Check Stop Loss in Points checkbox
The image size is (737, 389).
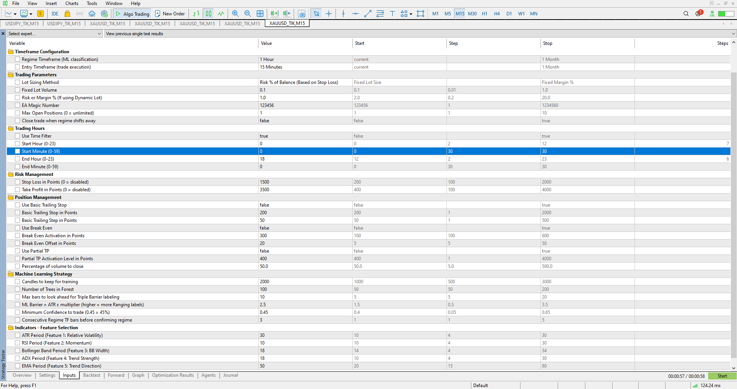[x=18, y=182]
